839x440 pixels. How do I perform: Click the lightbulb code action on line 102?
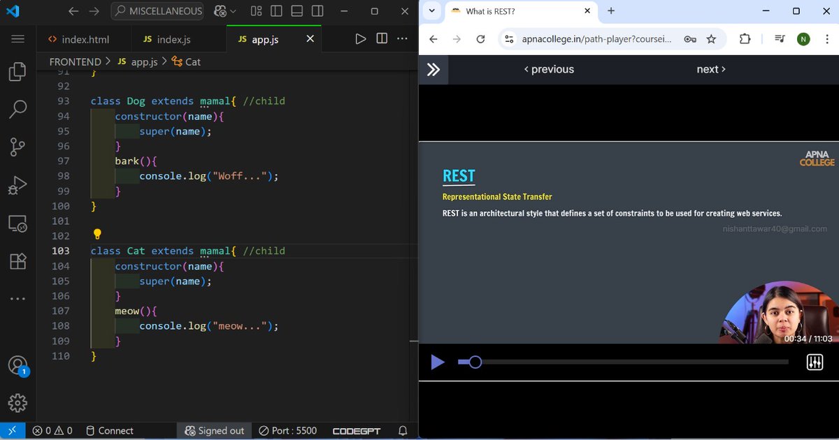(98, 235)
